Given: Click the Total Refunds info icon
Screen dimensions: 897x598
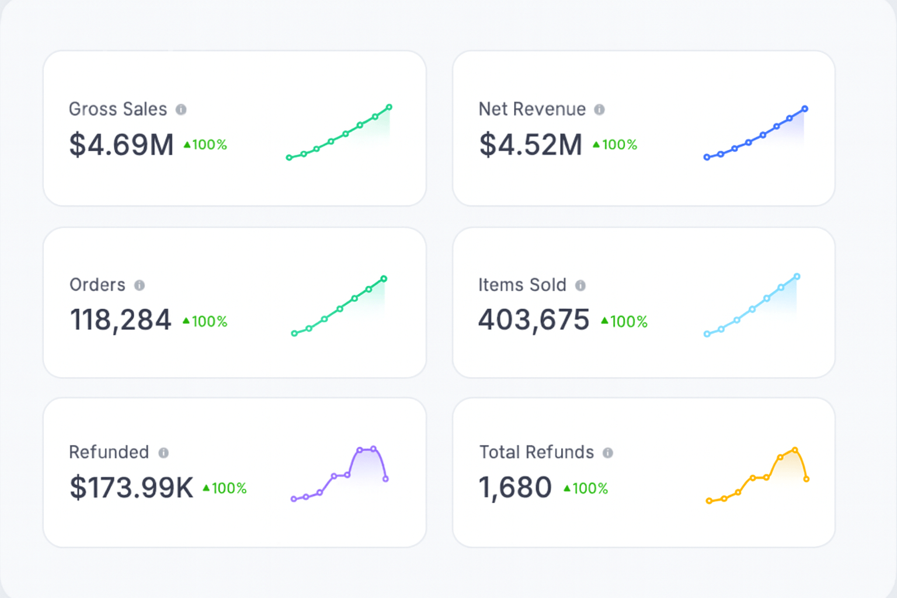Looking at the screenshot, I should (x=609, y=453).
